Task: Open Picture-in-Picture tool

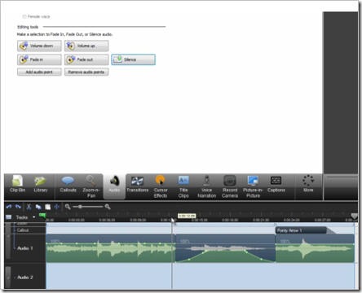Action: [253, 187]
